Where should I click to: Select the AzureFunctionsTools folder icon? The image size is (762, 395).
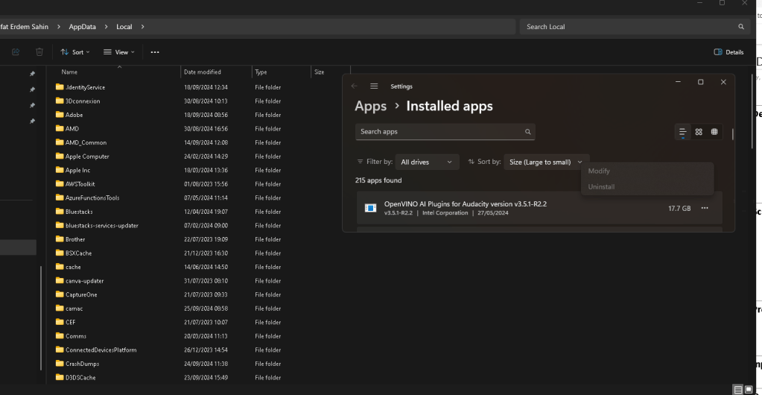click(60, 197)
